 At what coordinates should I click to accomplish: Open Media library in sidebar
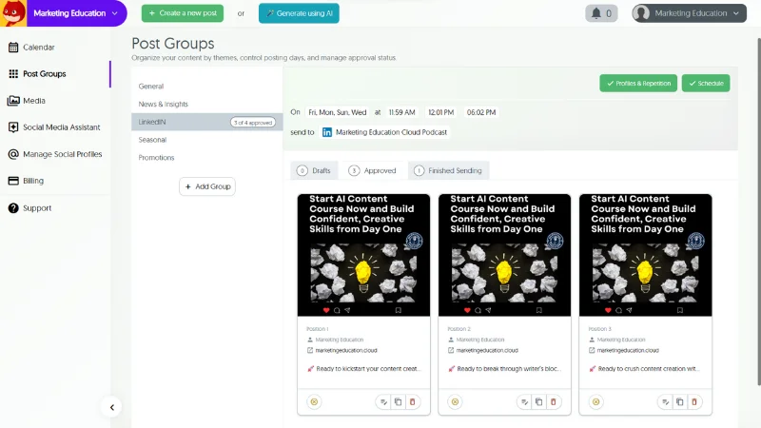[33, 101]
